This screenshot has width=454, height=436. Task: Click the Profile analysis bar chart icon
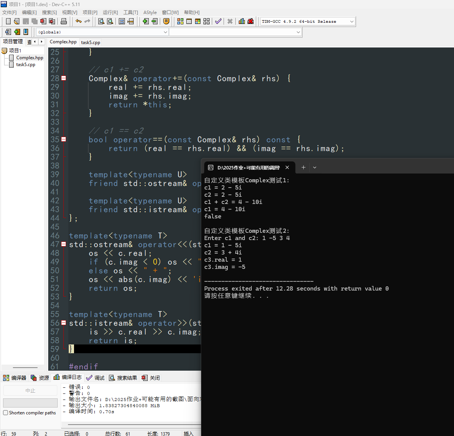tap(242, 21)
